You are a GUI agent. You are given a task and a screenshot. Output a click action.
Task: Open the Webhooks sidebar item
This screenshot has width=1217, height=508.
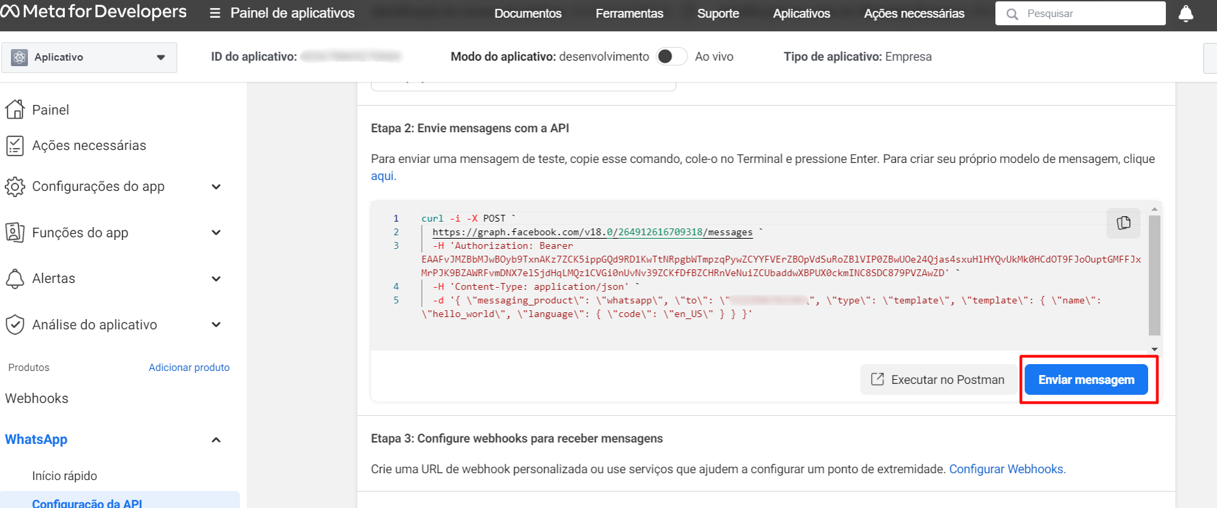pos(37,398)
